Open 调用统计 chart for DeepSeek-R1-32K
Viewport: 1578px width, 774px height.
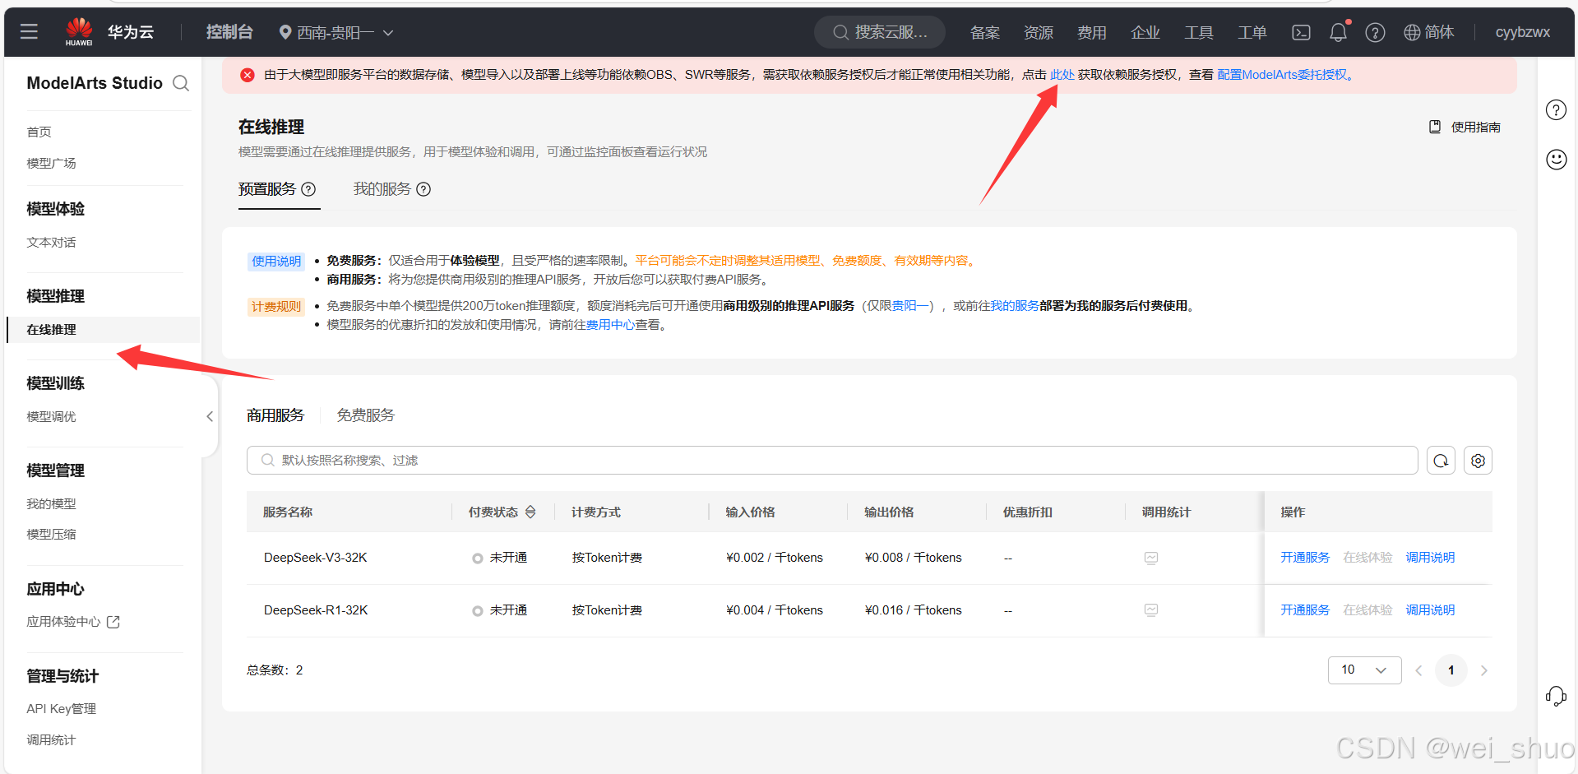tap(1151, 610)
